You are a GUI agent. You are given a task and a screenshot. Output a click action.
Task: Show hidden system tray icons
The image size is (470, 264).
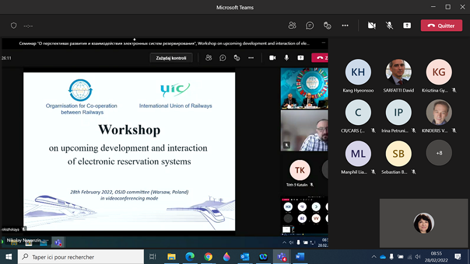click(374, 257)
